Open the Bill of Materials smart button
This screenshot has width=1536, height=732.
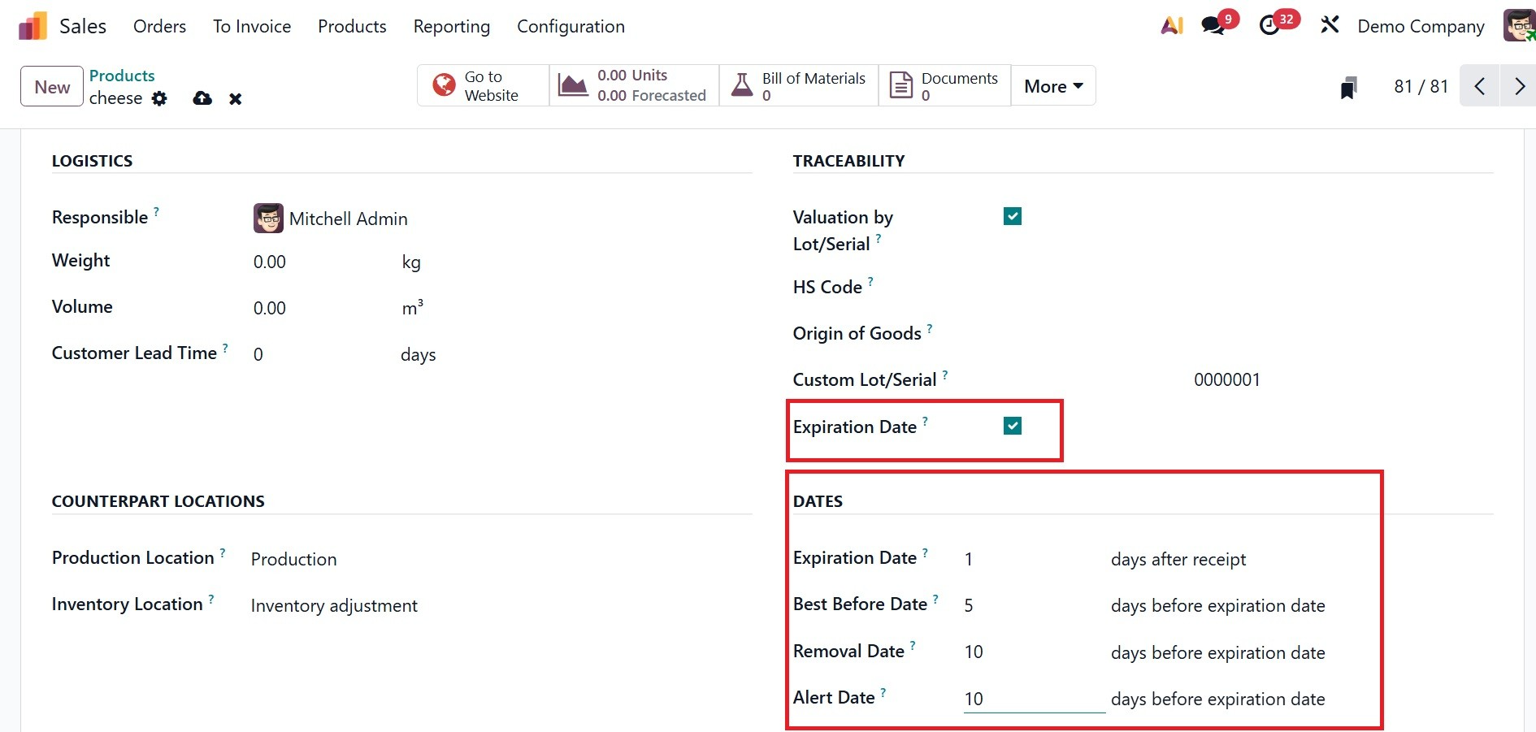(x=797, y=85)
